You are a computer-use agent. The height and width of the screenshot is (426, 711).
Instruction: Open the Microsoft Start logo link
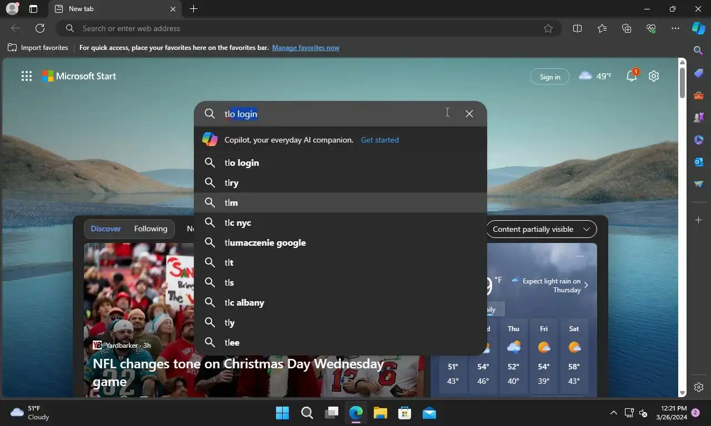(79, 76)
